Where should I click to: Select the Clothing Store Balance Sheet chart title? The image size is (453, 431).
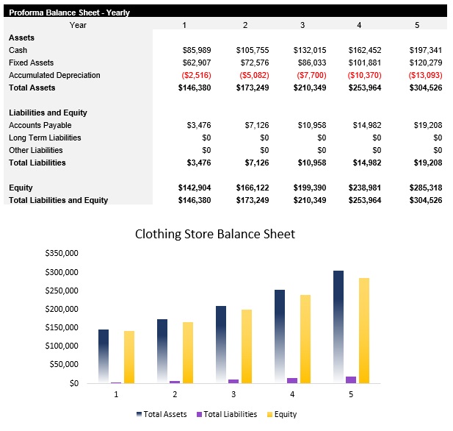click(x=215, y=234)
